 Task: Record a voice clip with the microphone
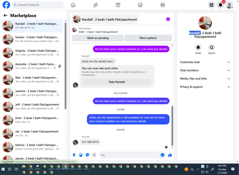coord(74,155)
